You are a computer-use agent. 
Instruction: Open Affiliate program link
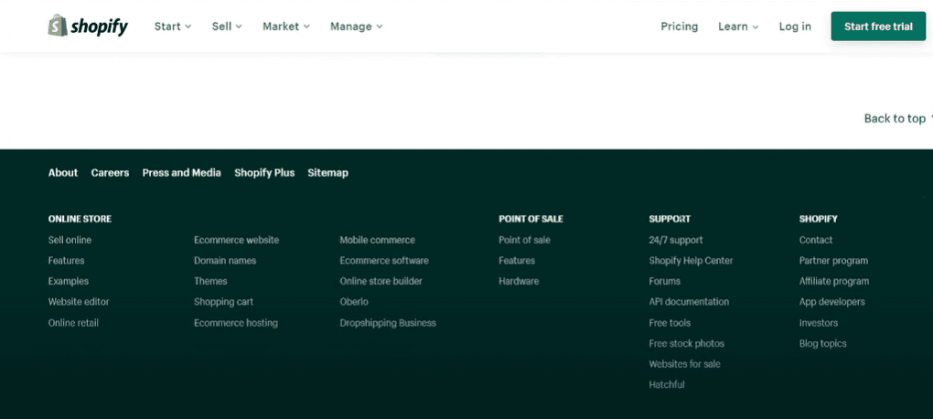834,281
